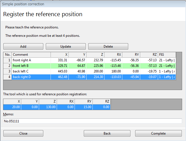This screenshot has height=141, width=186.
Task: Click the No. column header
Action: (x=8, y=55)
